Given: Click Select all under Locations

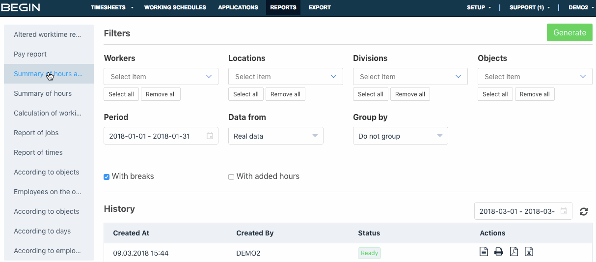Looking at the screenshot, I should [245, 94].
